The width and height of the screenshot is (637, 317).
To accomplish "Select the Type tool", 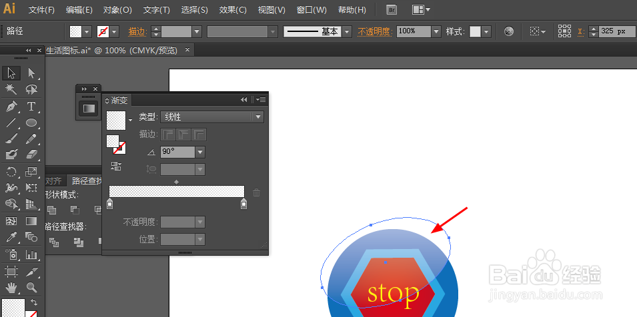I will coord(31,106).
